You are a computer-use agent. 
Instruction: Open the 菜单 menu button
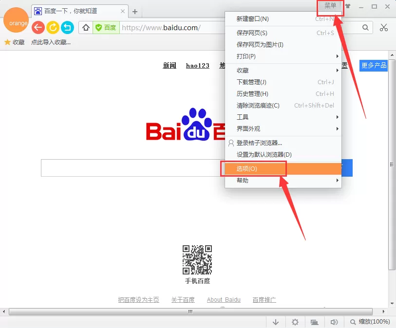[330, 5]
